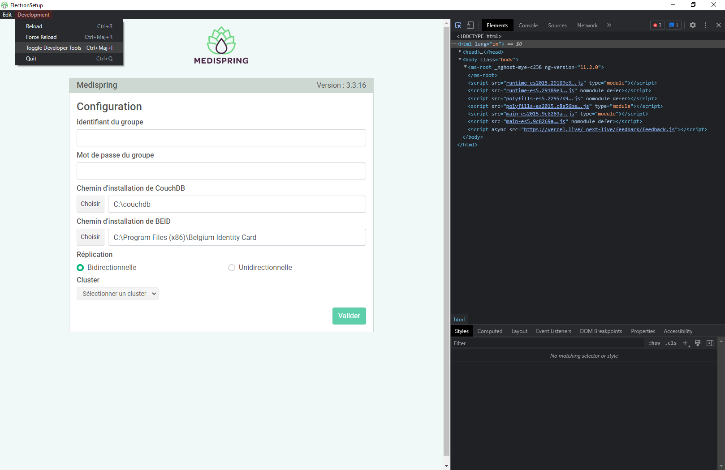The height and width of the screenshot is (470, 725).
Task: Open the vercel.live feedback.js link
Action: pyautogui.click(x=599, y=129)
